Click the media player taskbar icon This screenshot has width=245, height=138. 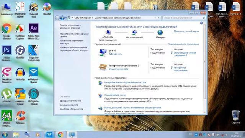point(38,135)
